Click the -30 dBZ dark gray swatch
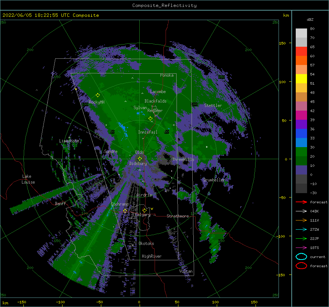329x307 pixels. point(301,188)
